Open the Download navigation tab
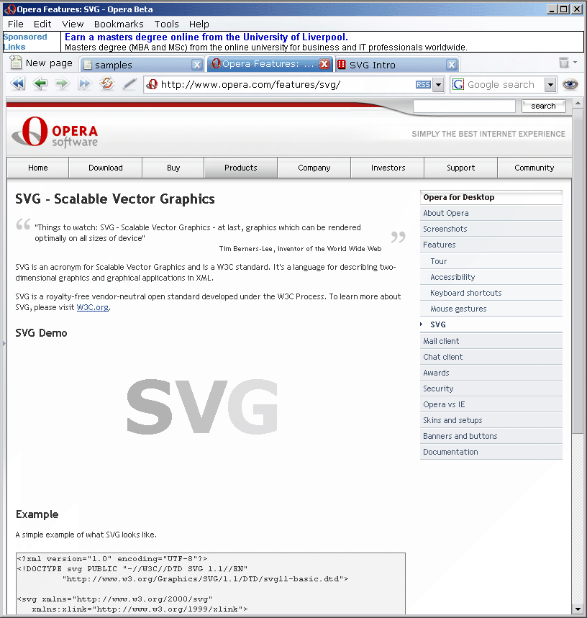Screen dimensions: 587x618 pos(106,168)
